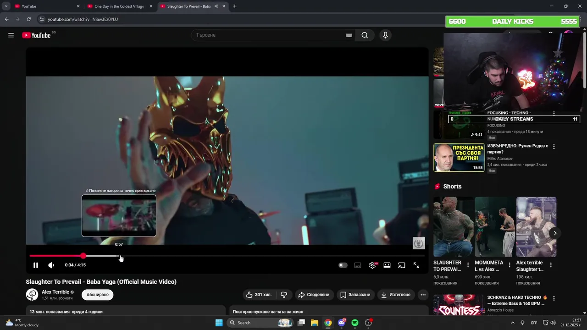Seek the progress bar to 0:57
This screenshot has height=330, width=587.
pyautogui.click(x=119, y=256)
